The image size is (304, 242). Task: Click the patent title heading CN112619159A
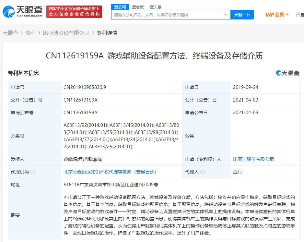[154, 56]
